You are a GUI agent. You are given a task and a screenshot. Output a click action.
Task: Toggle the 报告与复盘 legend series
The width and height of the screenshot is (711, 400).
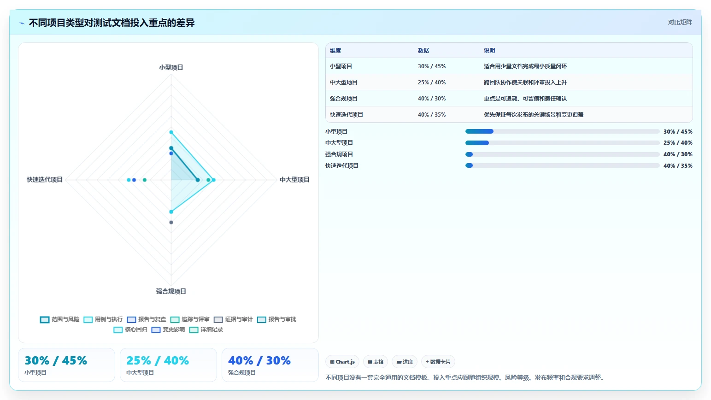[x=147, y=319]
